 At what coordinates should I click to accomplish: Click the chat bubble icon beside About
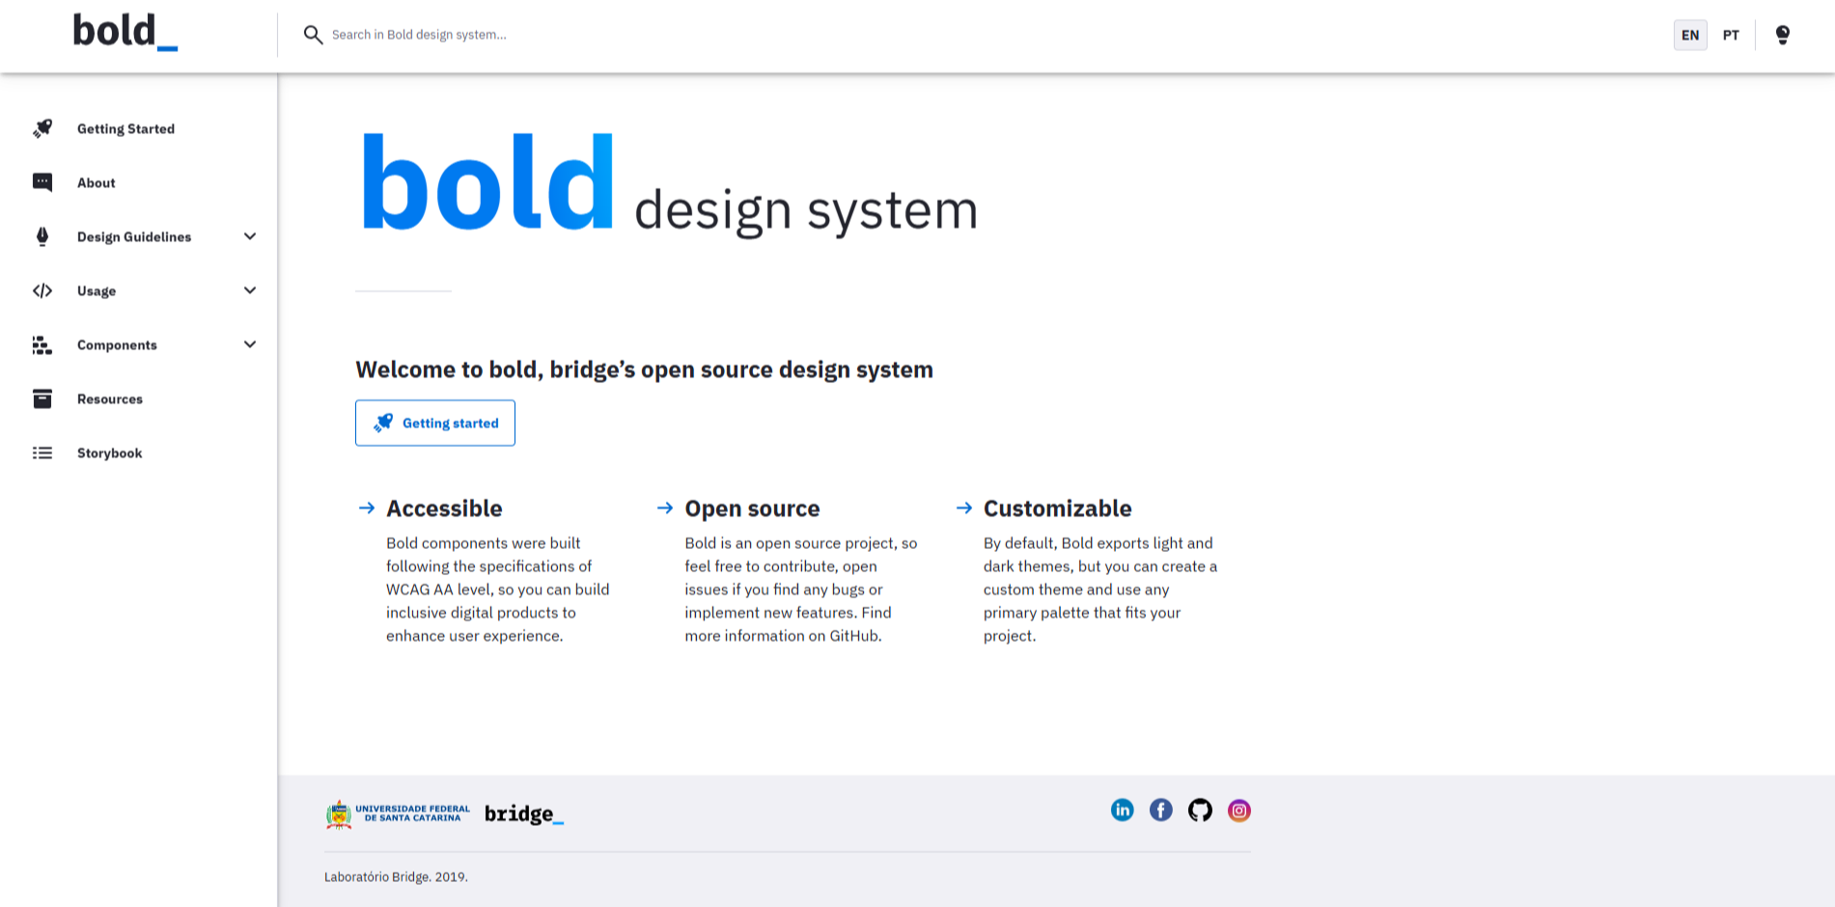click(42, 182)
